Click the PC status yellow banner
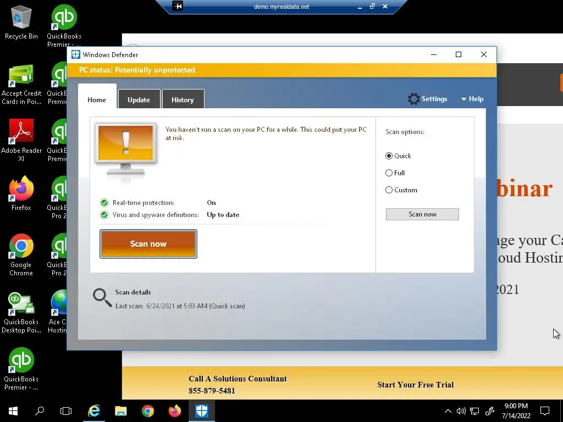 282,70
